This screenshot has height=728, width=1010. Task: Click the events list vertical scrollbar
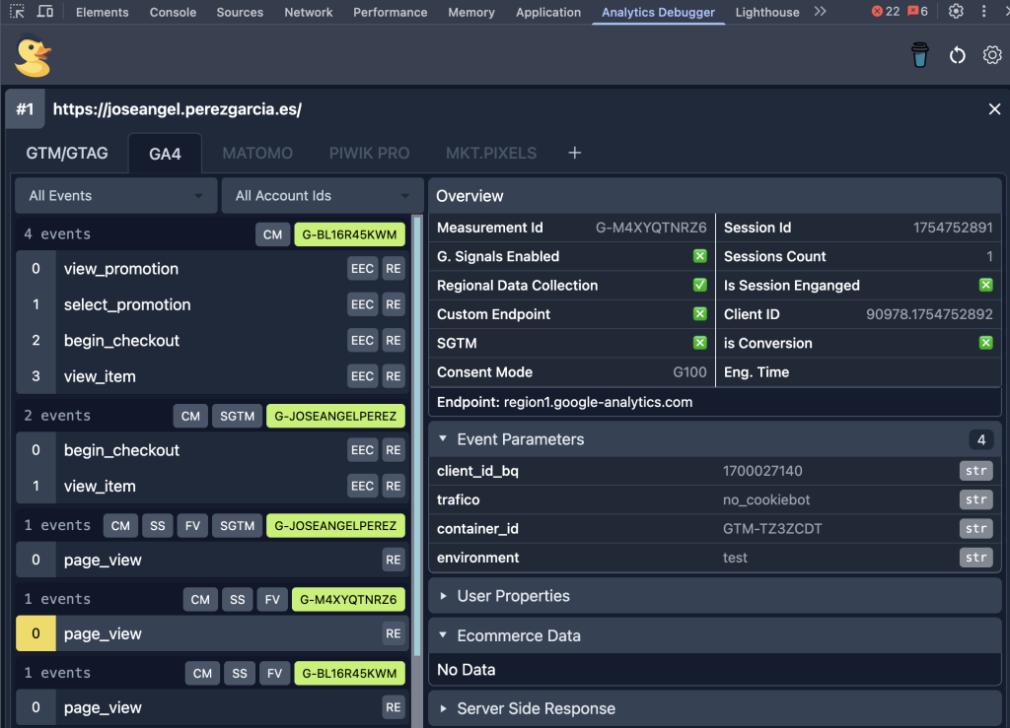click(417, 437)
